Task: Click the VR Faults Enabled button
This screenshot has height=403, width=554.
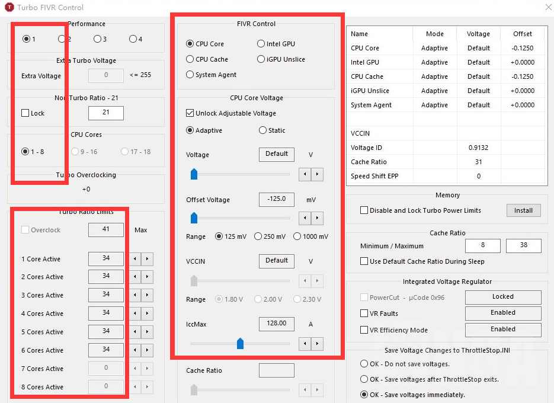Action: (502, 313)
